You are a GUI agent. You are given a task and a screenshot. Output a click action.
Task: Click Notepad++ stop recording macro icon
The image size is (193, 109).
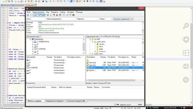(x=87, y=1)
